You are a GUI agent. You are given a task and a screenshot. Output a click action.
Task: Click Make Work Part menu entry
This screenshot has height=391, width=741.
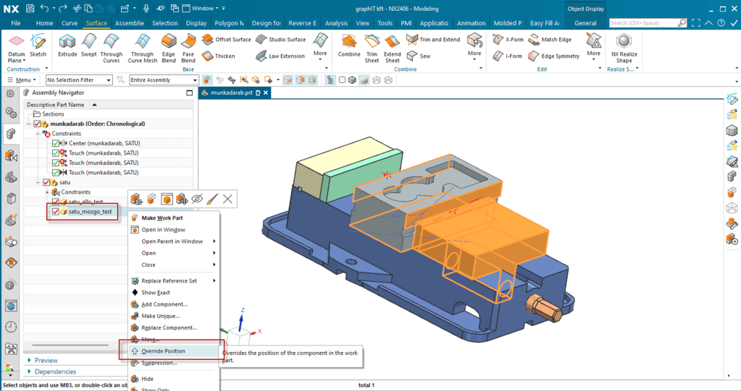(x=162, y=218)
